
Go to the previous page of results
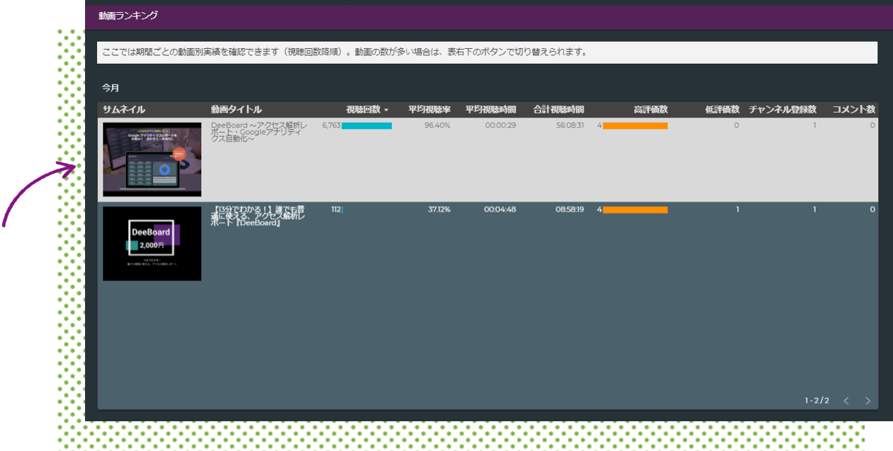click(x=846, y=401)
